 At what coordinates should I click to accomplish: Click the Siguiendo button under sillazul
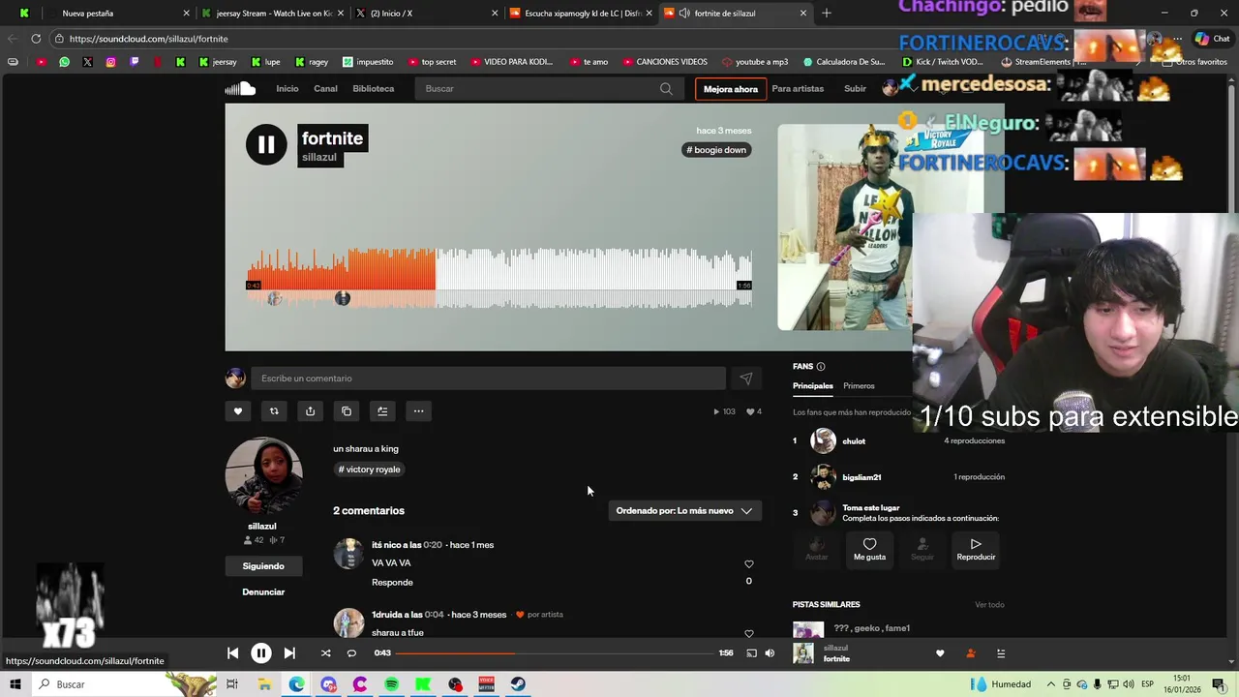click(263, 566)
